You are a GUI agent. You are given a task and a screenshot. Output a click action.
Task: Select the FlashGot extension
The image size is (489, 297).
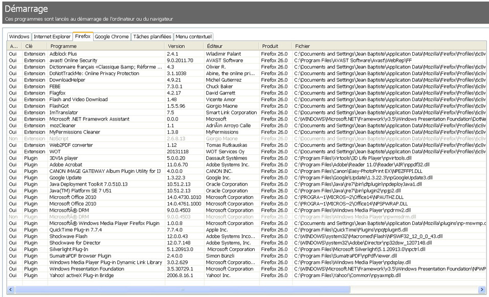(247, 106)
